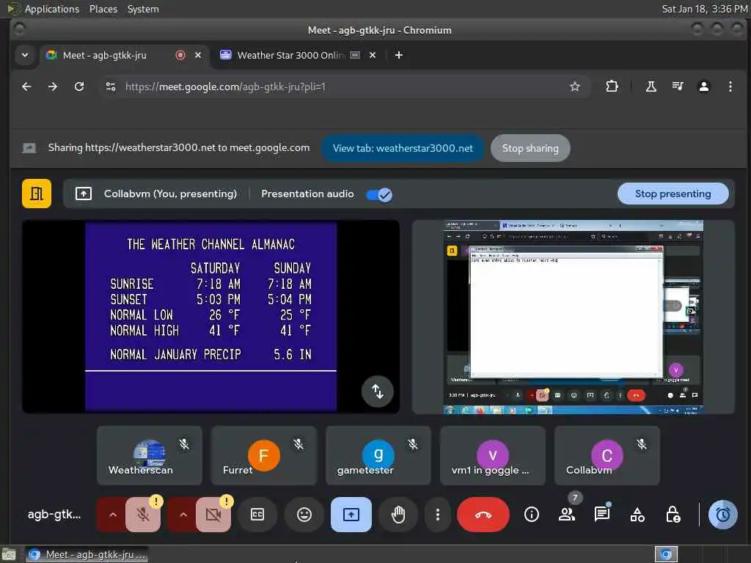
Task: Open the emoji reactions button
Action: click(x=304, y=515)
